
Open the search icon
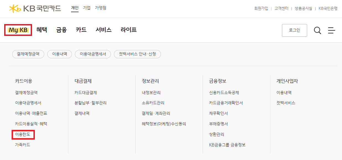317,30
